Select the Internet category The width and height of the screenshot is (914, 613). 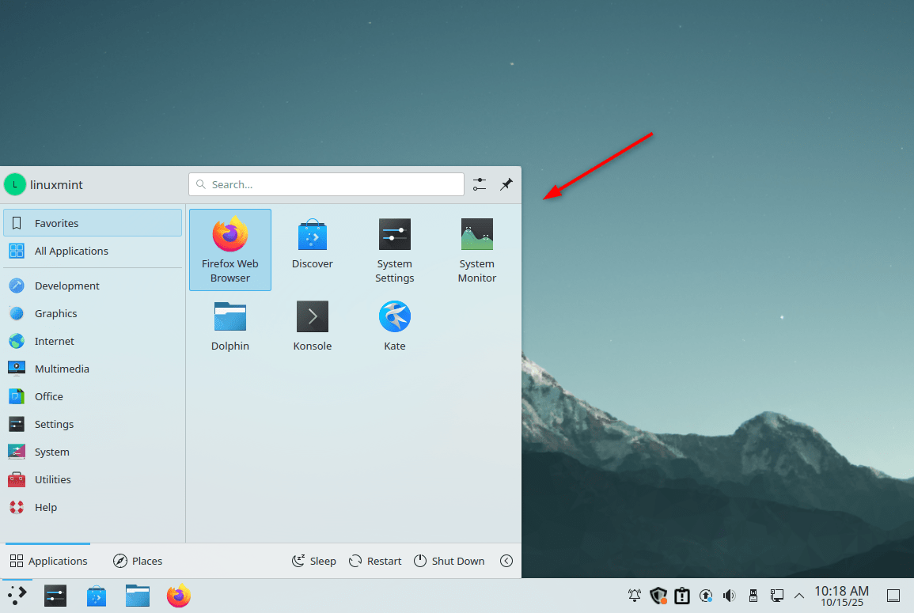[x=55, y=341]
